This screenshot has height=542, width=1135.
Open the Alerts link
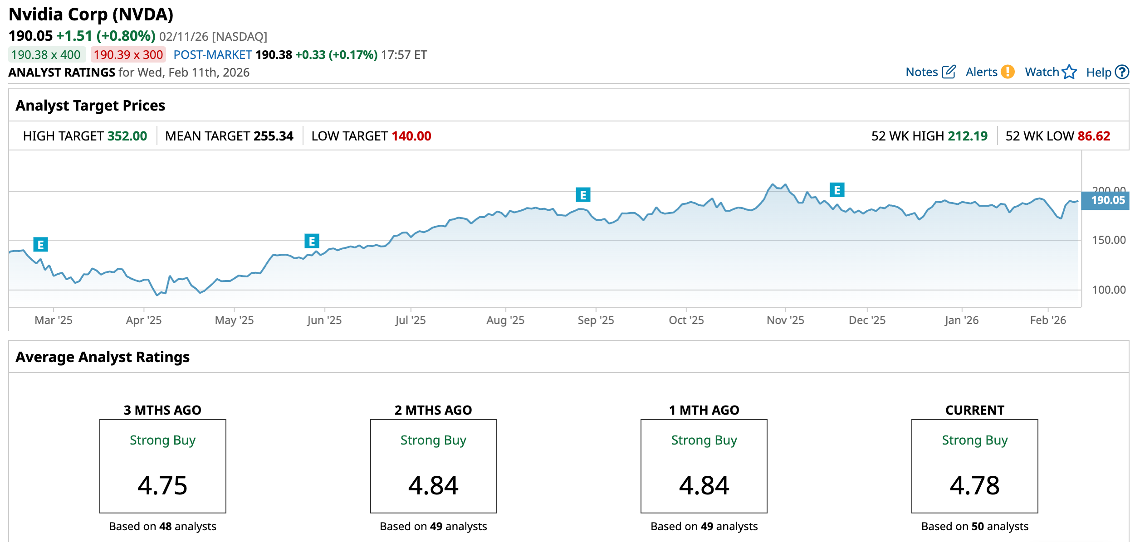pyautogui.click(x=981, y=72)
